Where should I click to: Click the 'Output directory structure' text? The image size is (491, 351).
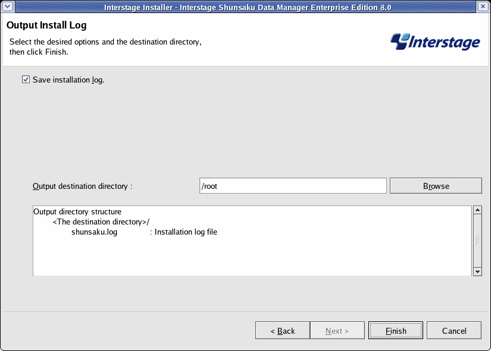[77, 211]
